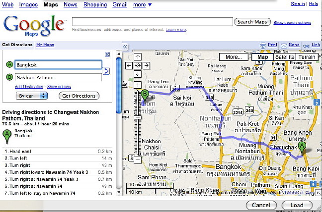Image resolution: width=322 pixels, height=212 pixels.
Task: Switch to the My Maps tab
Action: (x=45, y=45)
